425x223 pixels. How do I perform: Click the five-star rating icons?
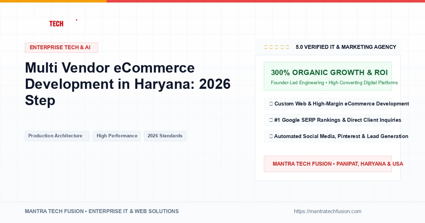click(277, 47)
